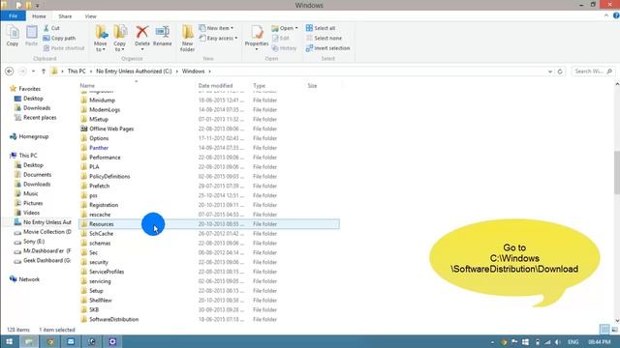Click the Search Windows box
Image resolution: width=620 pixels, height=348 pixels.
[x=593, y=72]
